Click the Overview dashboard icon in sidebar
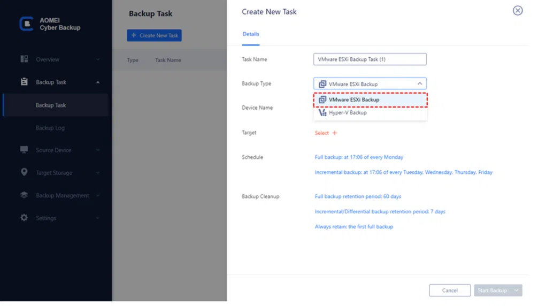The height and width of the screenshot is (306, 546). tap(24, 59)
